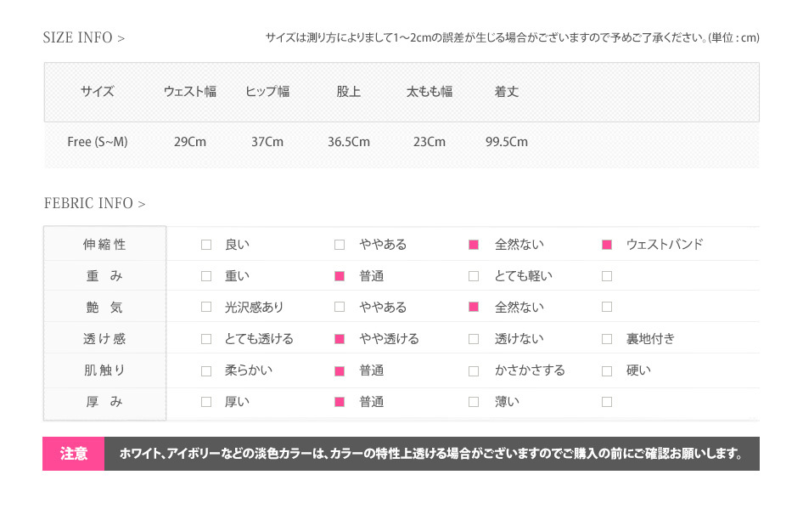
Task: Click the 太もも幅 column header
Action: coord(430,92)
